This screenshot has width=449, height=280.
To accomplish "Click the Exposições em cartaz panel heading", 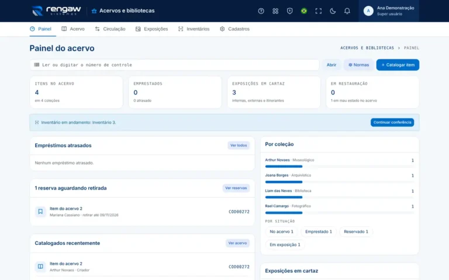I will coord(292,271).
